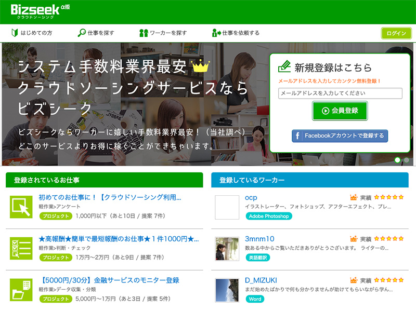The image size is (416, 311).
Task: Click the Facebook f logo icon
Action: point(297,136)
